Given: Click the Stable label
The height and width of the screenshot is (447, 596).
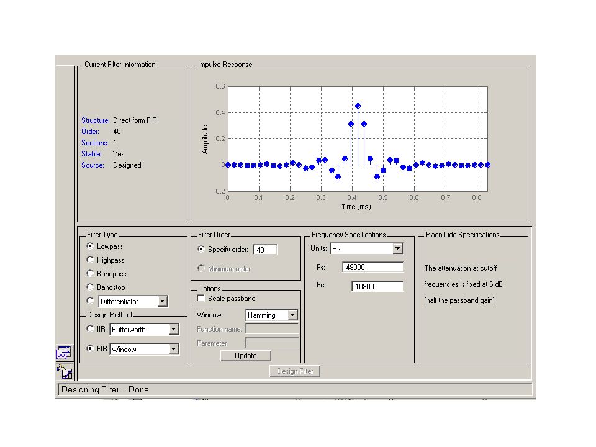Looking at the screenshot, I should (92, 154).
